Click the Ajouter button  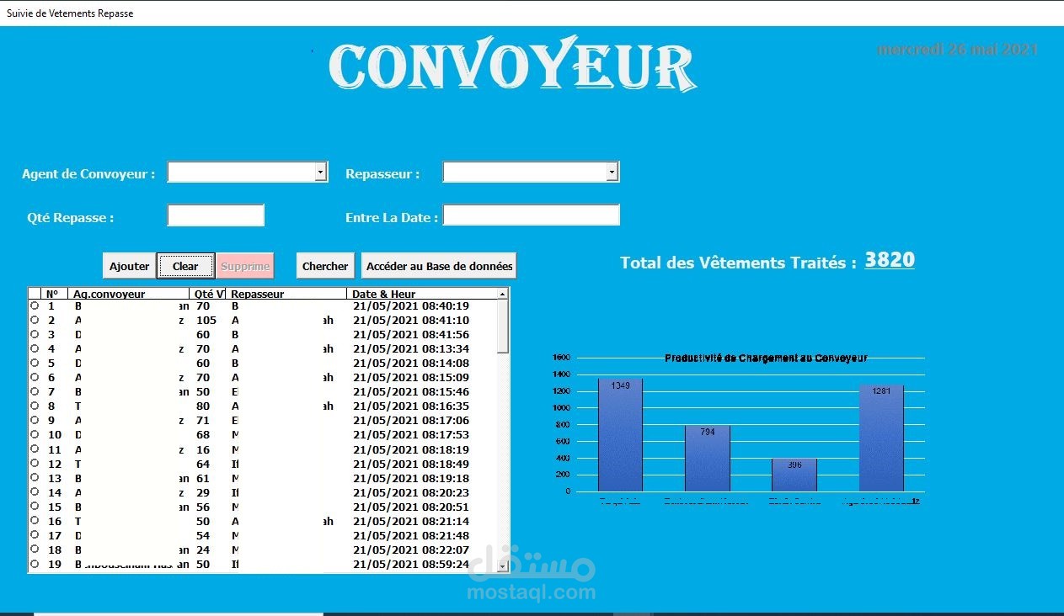pyautogui.click(x=130, y=266)
